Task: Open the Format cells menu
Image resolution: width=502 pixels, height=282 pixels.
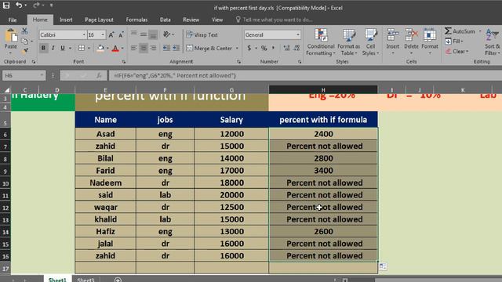Action: pos(430,41)
